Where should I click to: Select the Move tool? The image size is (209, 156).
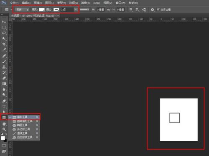tap(4, 22)
